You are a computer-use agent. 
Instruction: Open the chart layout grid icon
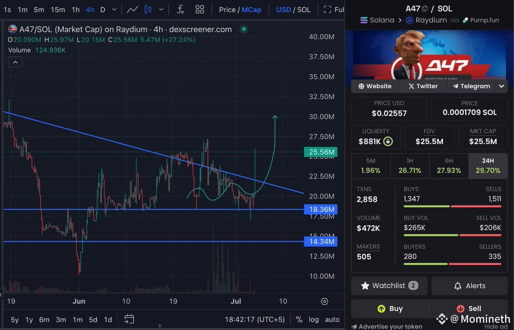pos(200,9)
